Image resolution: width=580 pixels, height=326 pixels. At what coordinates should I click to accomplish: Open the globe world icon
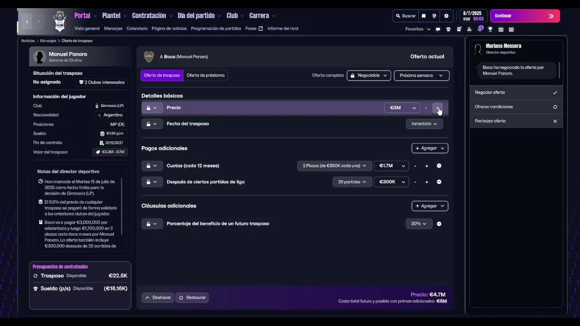pyautogui.click(x=434, y=16)
